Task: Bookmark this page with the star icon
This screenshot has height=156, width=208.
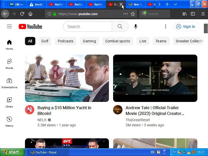Action: (133, 14)
